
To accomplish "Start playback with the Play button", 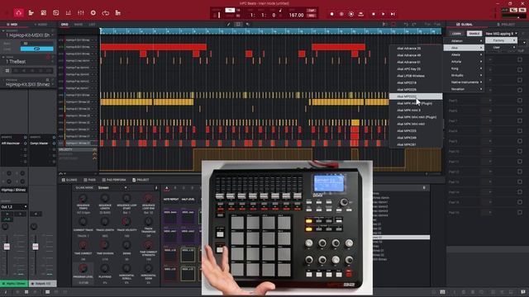I will coord(383,14).
